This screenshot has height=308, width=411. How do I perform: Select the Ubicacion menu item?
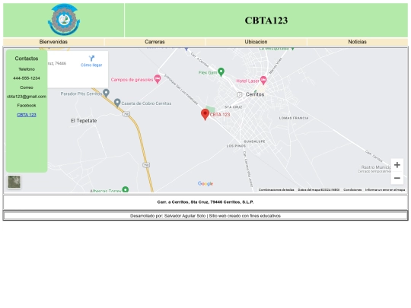(256, 42)
